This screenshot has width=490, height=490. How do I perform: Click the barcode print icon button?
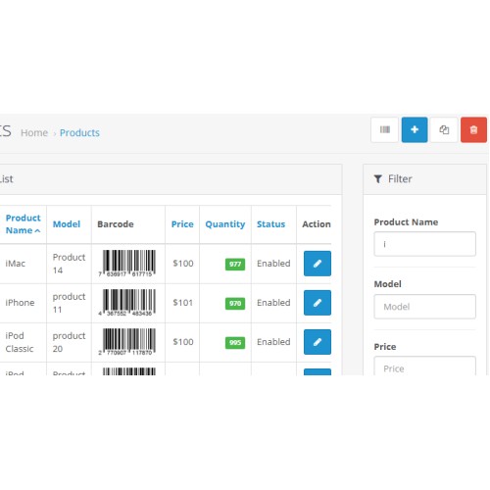point(384,129)
